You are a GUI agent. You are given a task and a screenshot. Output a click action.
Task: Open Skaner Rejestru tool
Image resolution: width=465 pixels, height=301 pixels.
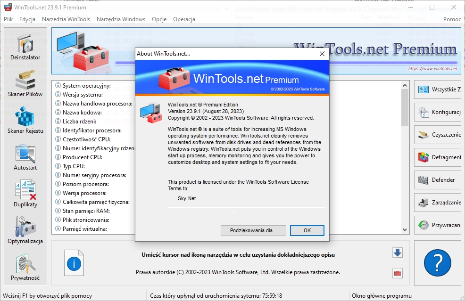click(25, 121)
